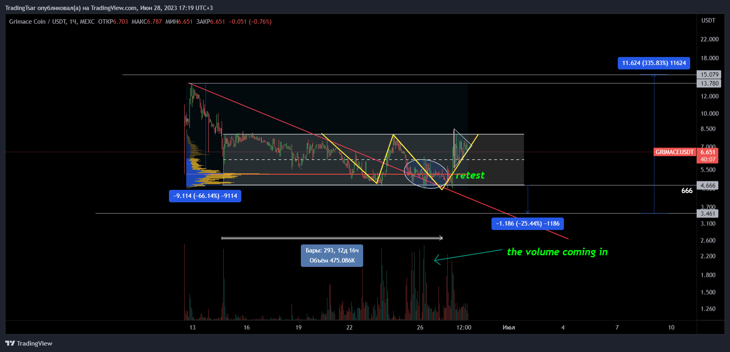The height and width of the screenshot is (352, 730).
Task: Click the 7 date label on the time axis
Action: (x=617, y=328)
